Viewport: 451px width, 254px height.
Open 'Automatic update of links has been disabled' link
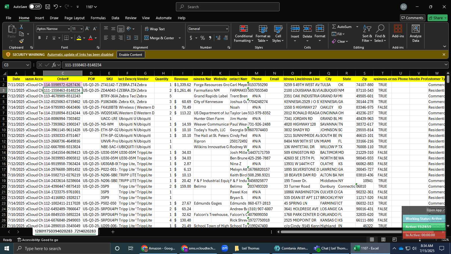80,54
